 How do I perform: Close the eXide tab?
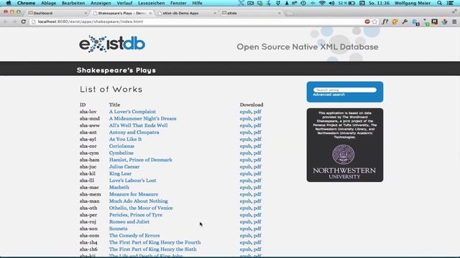click(x=280, y=13)
